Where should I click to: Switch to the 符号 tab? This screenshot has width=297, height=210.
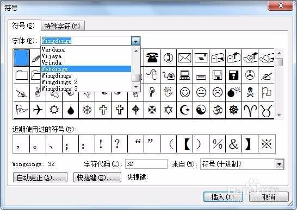coord(24,26)
